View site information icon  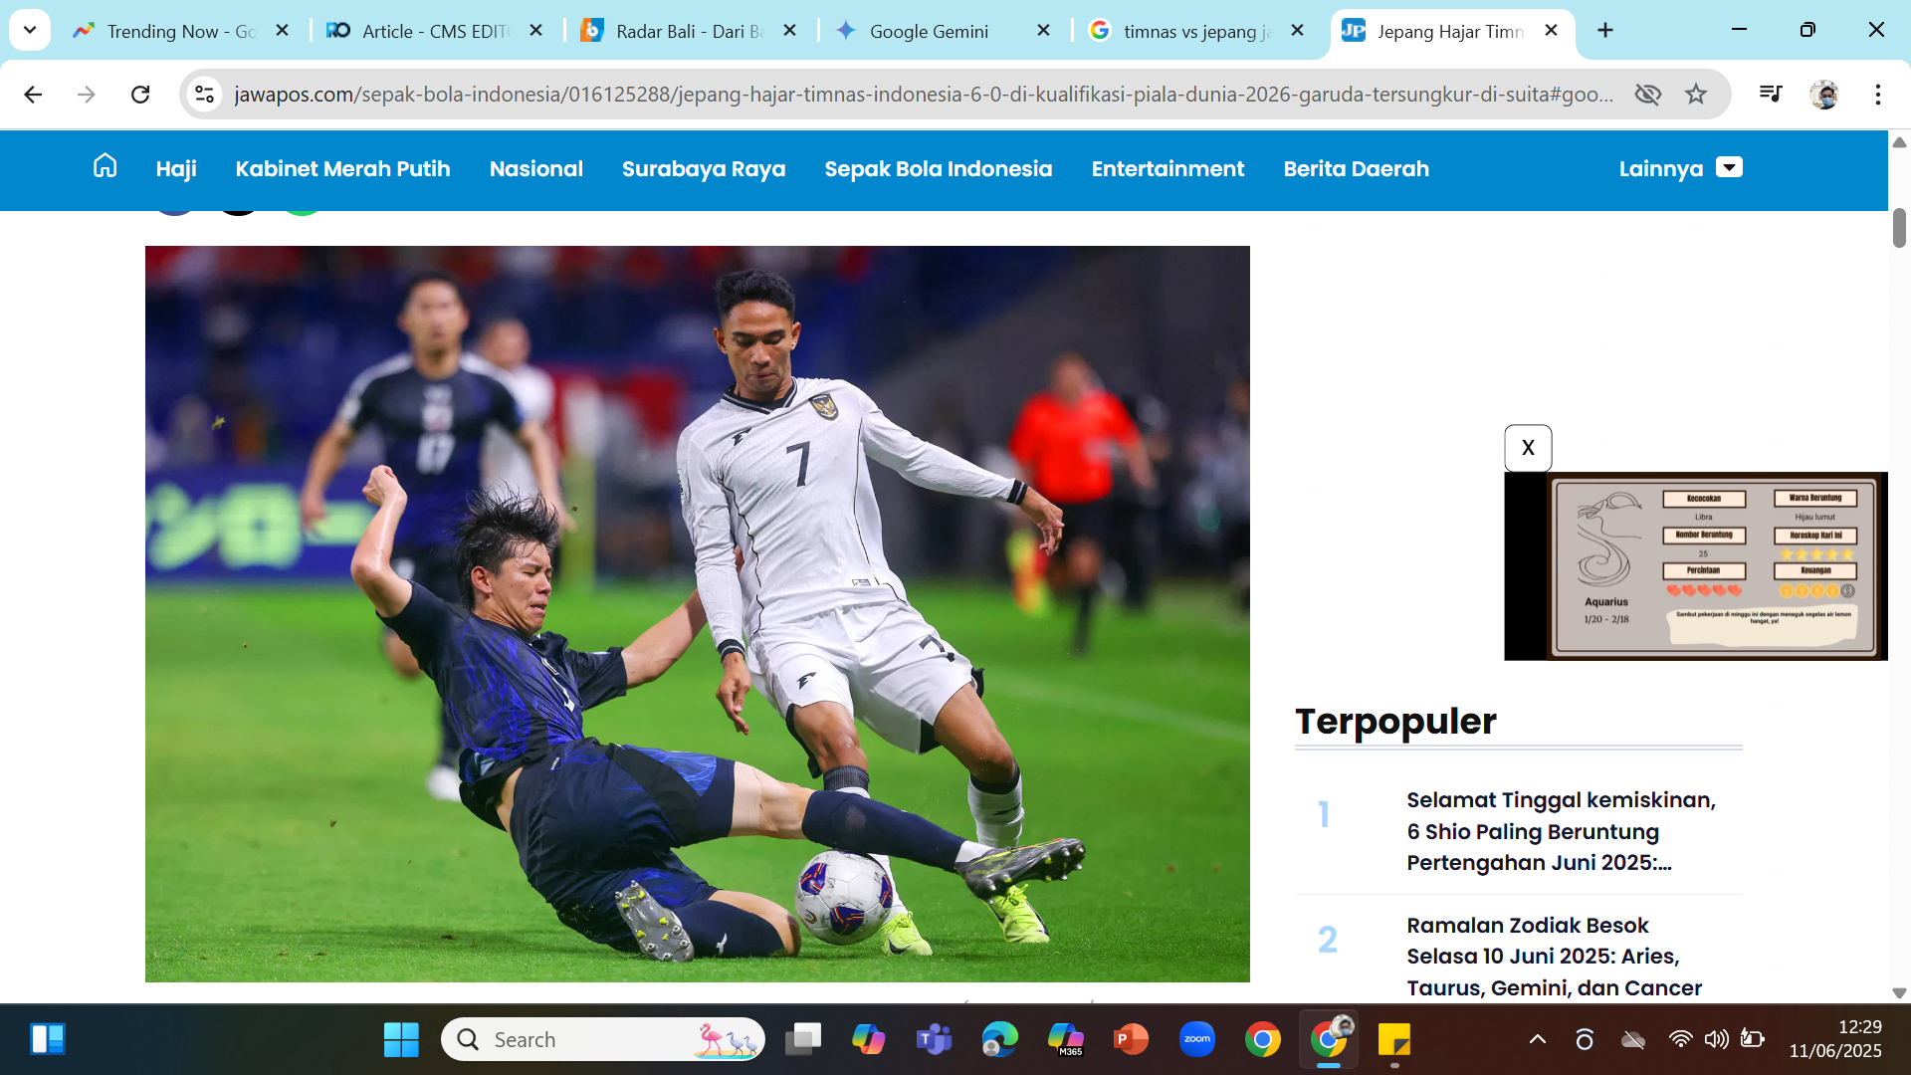coord(204,95)
